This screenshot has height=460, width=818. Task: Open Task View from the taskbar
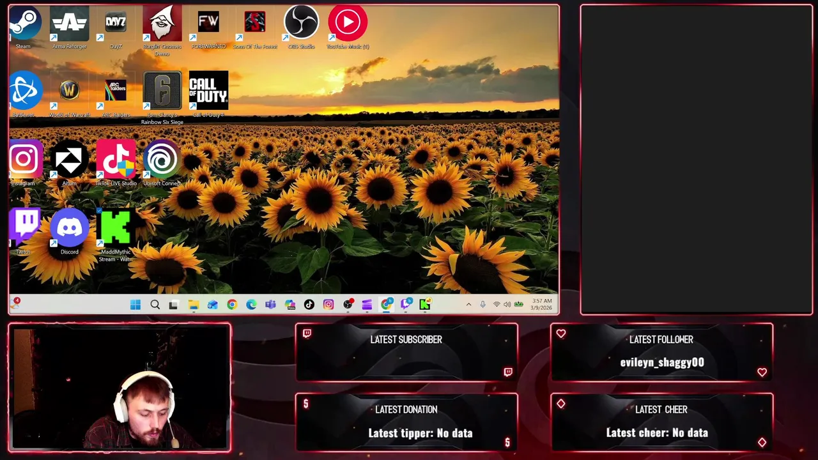pos(173,305)
